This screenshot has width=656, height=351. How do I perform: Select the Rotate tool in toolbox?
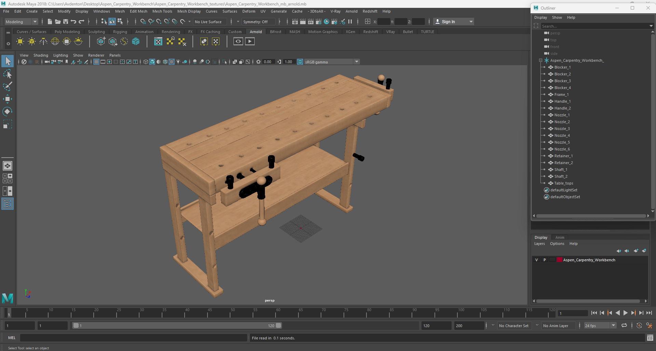click(8, 112)
